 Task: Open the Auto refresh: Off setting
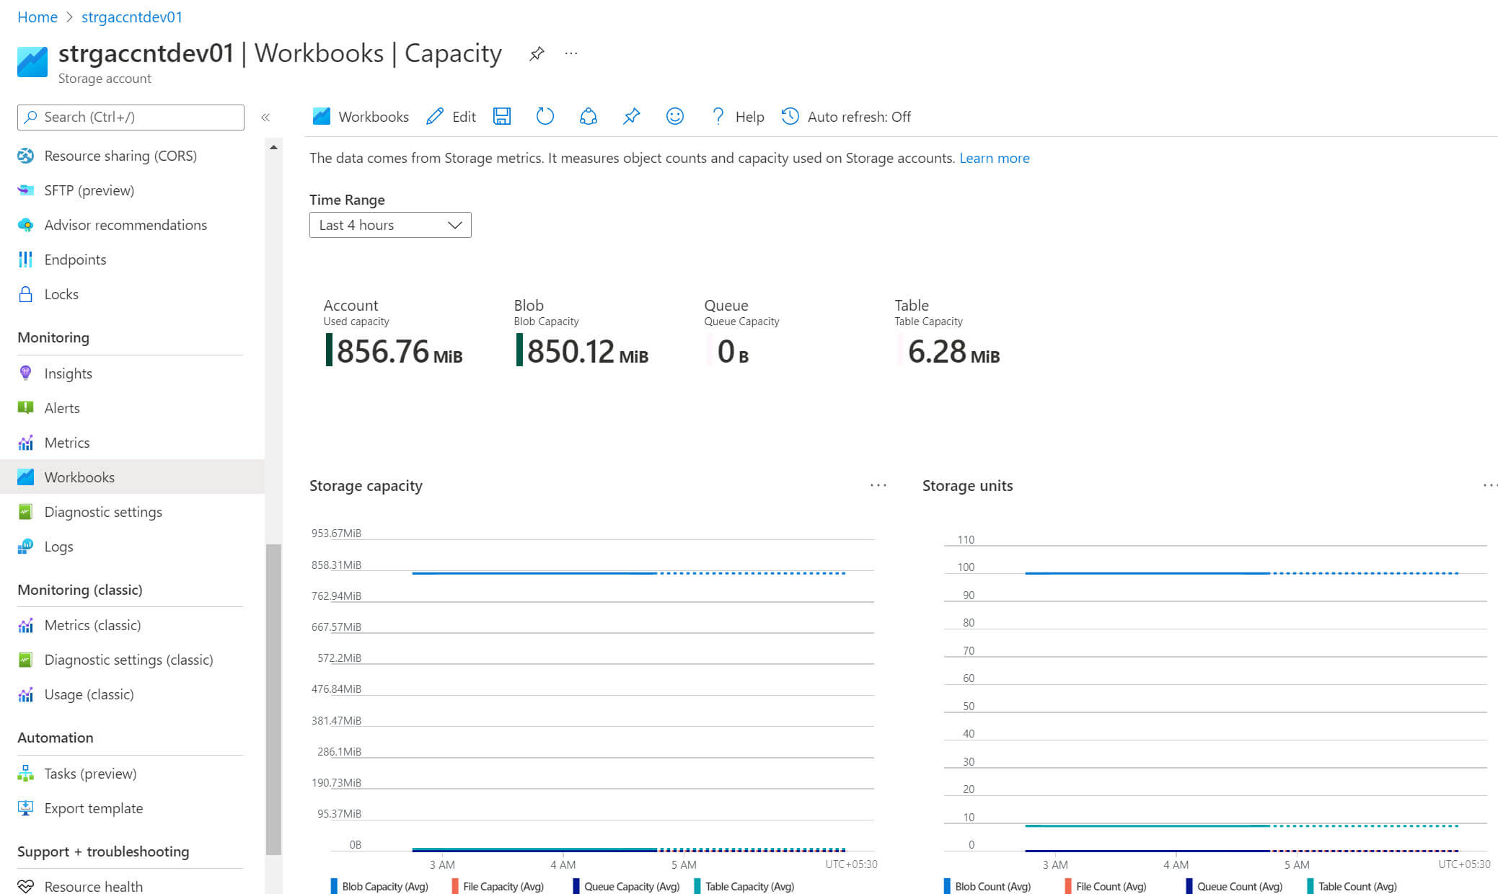tap(846, 116)
